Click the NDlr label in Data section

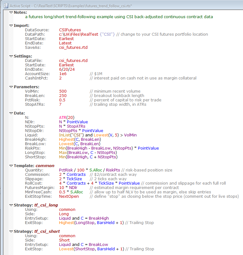click(30, 122)
